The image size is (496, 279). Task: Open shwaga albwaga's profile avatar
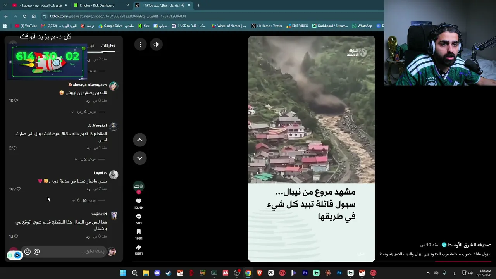pos(114,86)
